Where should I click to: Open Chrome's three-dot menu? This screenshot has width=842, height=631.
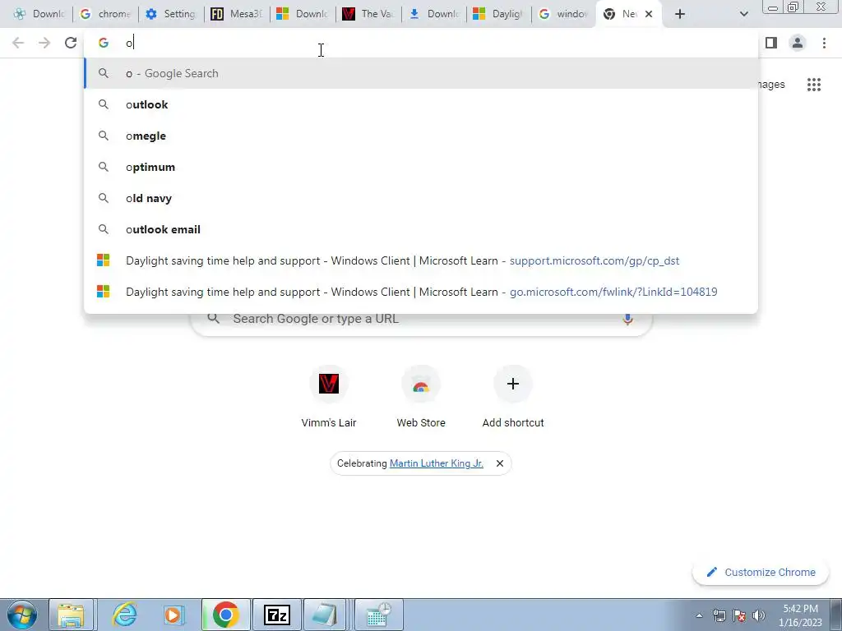824,43
